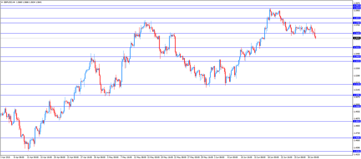Click the 1.4686 level label

pos(357,138)
